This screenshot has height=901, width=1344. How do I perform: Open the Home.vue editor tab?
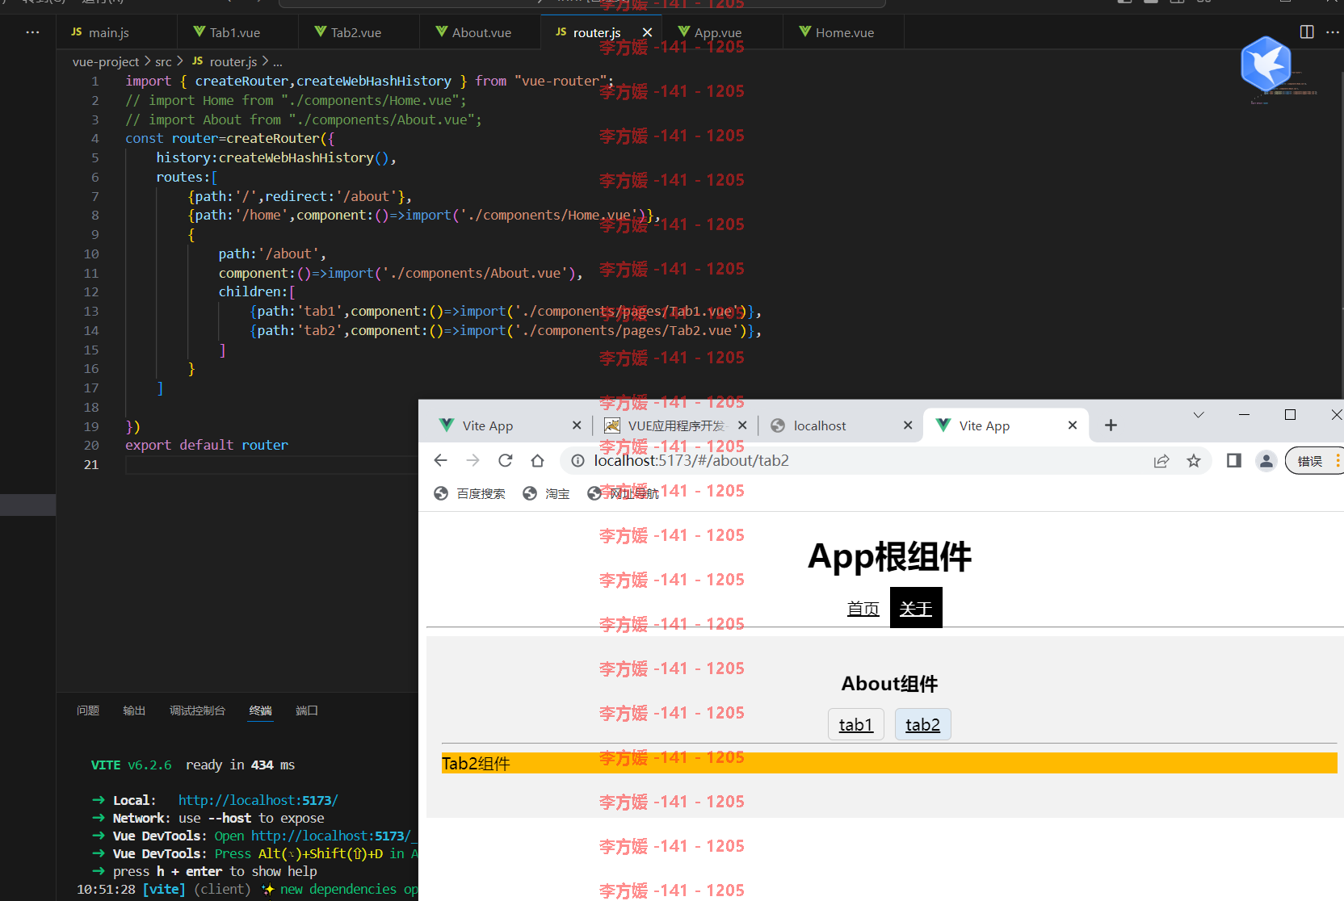click(845, 32)
